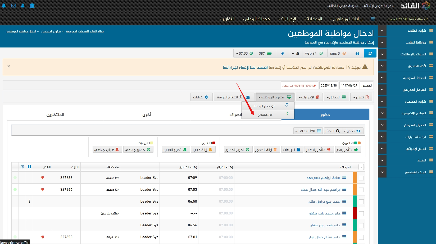
Task: Switch to the المنتظرين tab
Action: pyautogui.click(x=55, y=115)
